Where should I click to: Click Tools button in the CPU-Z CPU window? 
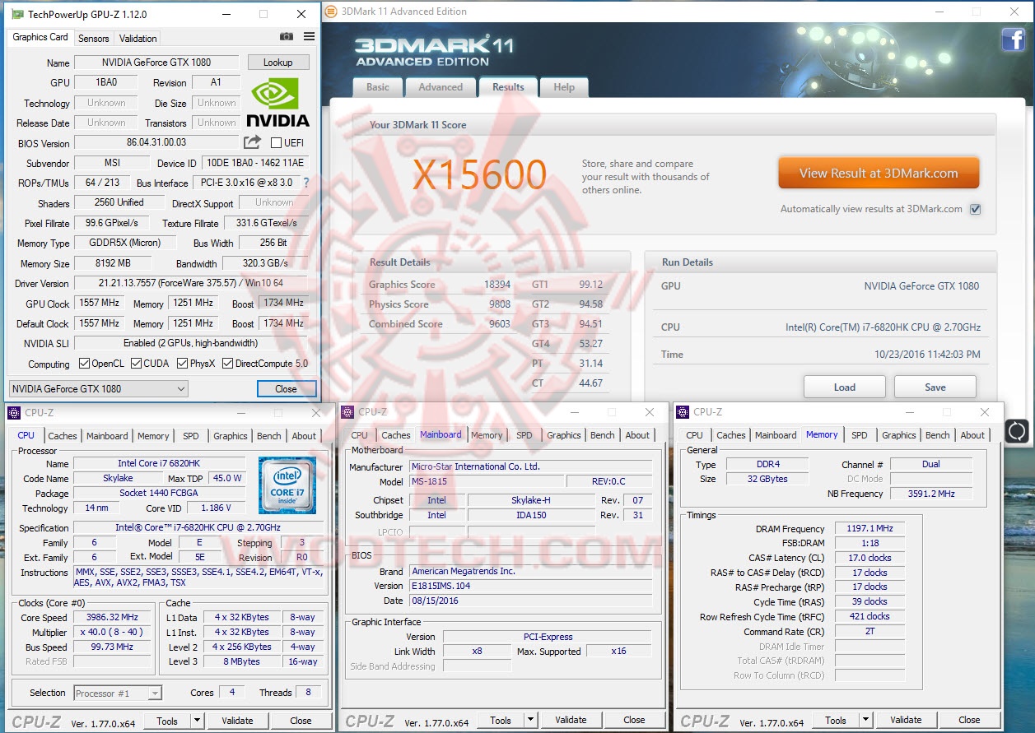(167, 721)
